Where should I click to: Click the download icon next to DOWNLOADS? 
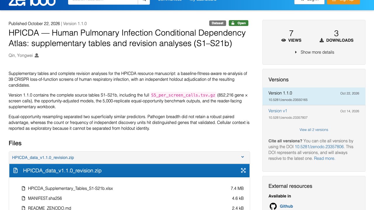(321, 40)
